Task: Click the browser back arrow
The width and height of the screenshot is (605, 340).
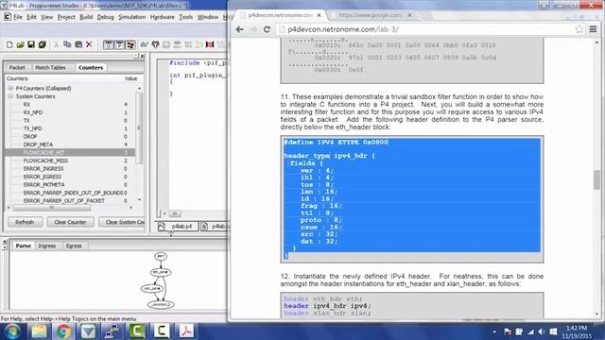Action: pos(239,29)
